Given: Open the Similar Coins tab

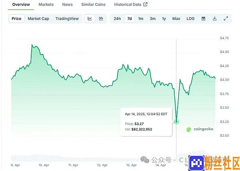Looking at the screenshot, I should tap(93, 4).
